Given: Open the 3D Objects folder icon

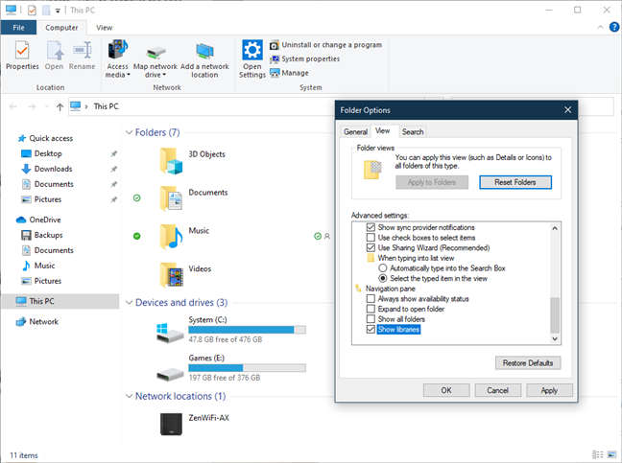Looking at the screenshot, I should 171,161.
